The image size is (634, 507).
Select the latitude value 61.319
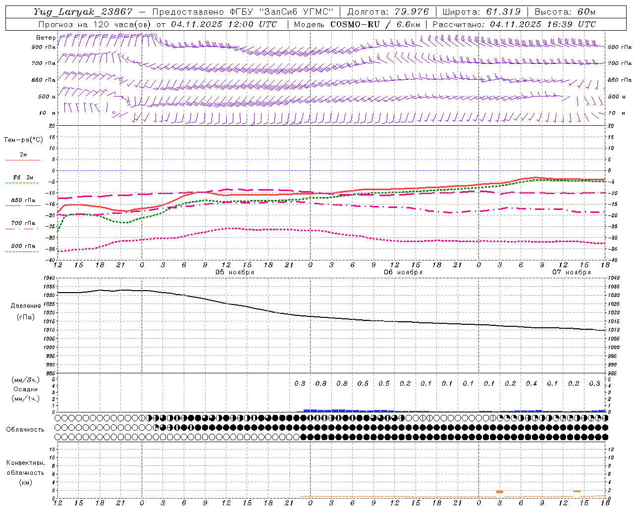(503, 12)
